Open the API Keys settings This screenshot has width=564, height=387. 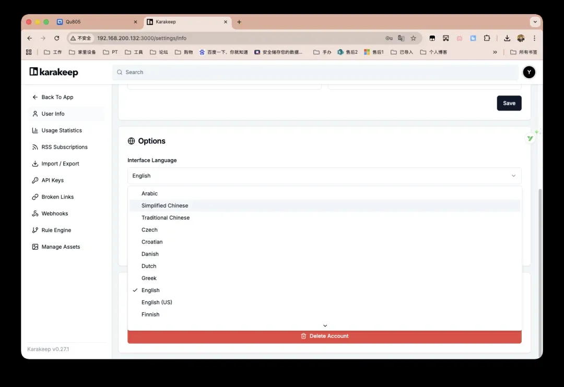(x=52, y=180)
